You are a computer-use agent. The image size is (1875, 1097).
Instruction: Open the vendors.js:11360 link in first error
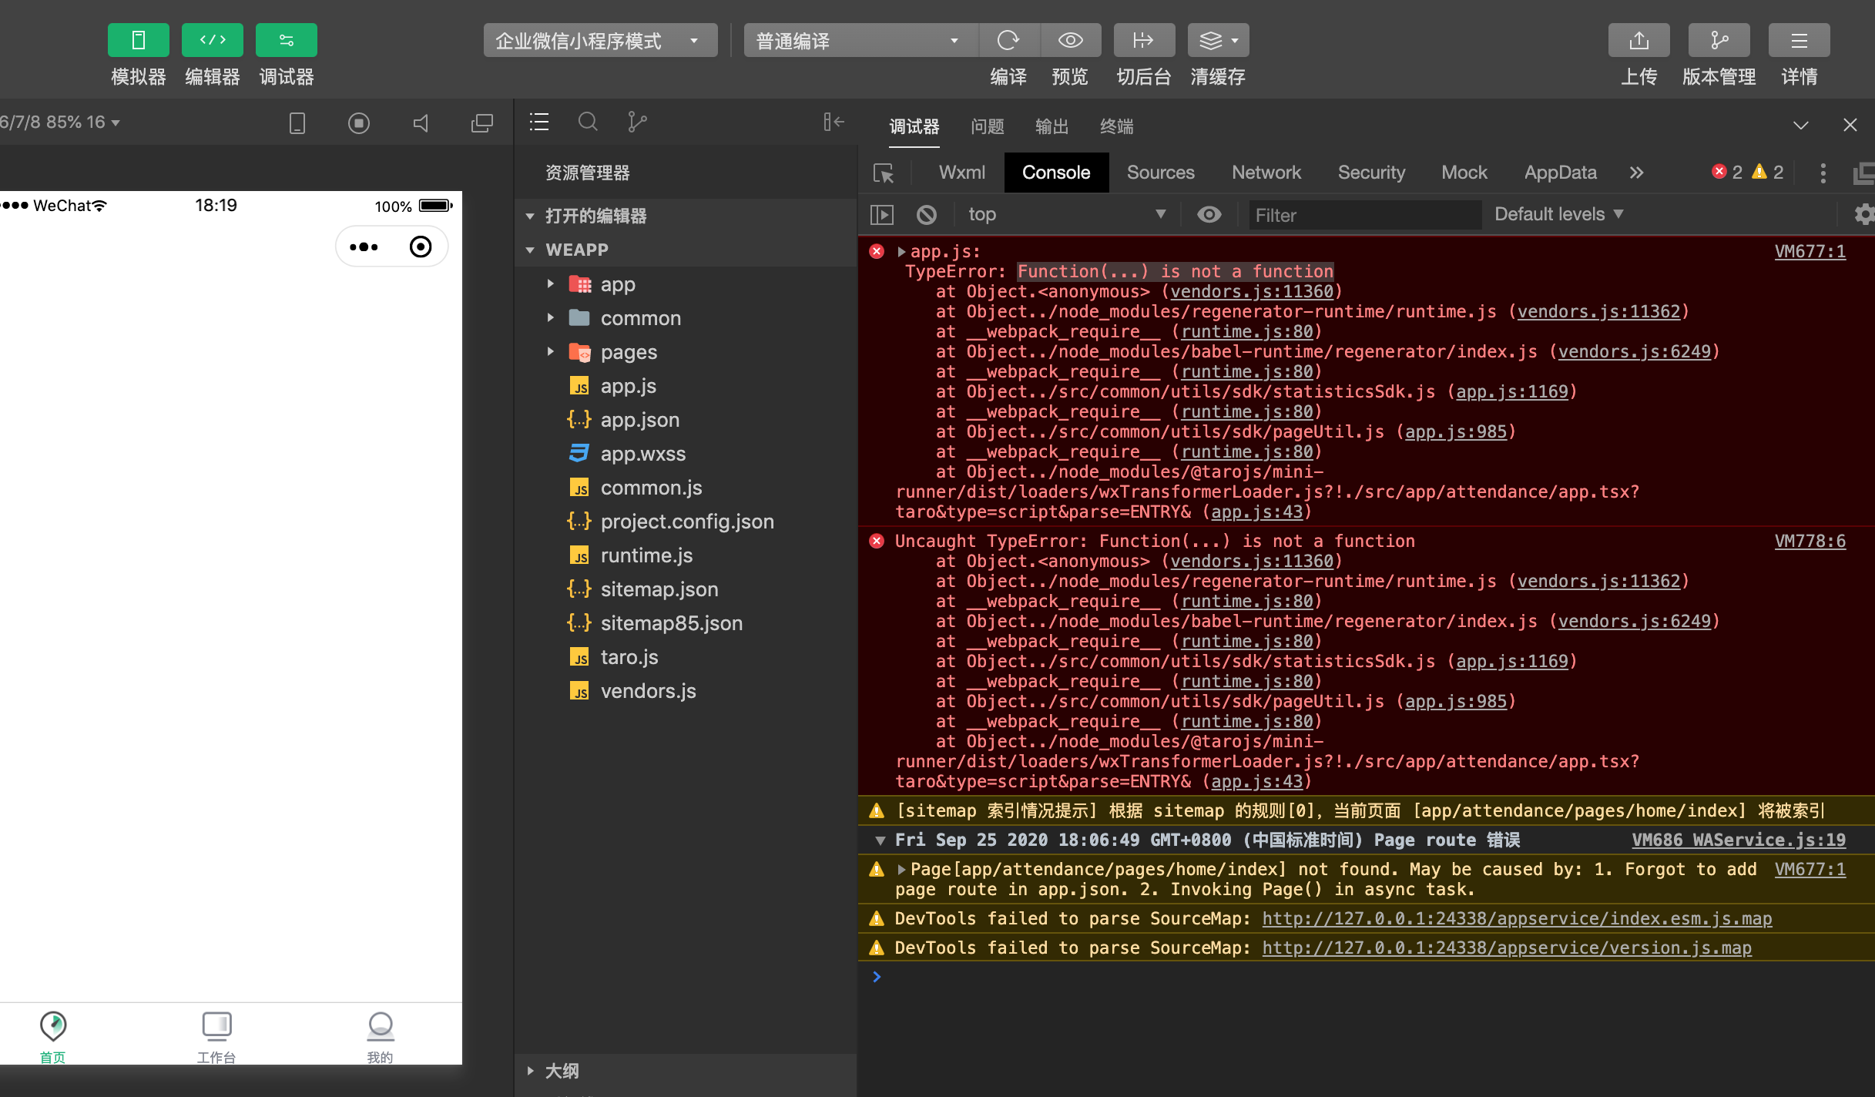click(x=1252, y=291)
